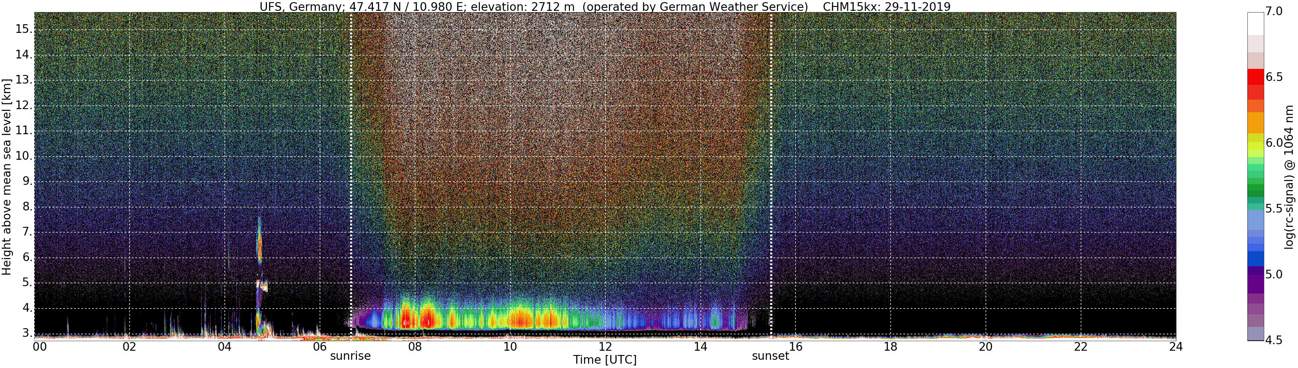Click the colorbar tick label '5.5'

1274,209
